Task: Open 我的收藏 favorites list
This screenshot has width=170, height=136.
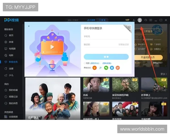Action: point(11,90)
